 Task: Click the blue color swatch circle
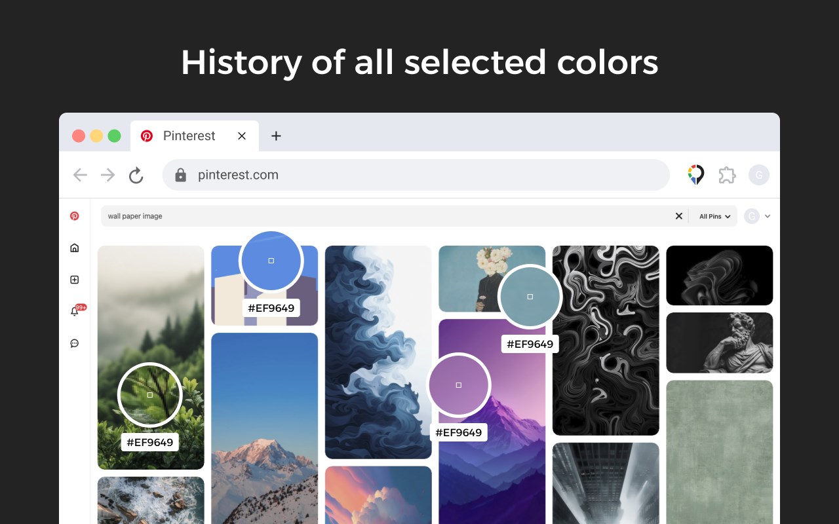(271, 261)
